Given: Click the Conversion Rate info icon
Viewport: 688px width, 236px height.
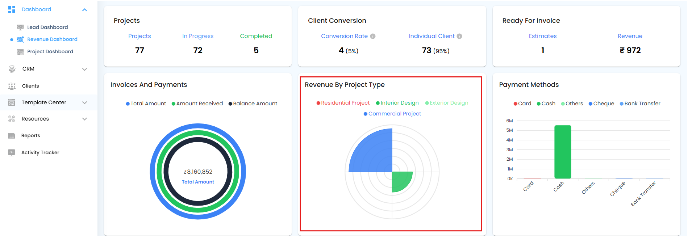Looking at the screenshot, I should 373,36.
